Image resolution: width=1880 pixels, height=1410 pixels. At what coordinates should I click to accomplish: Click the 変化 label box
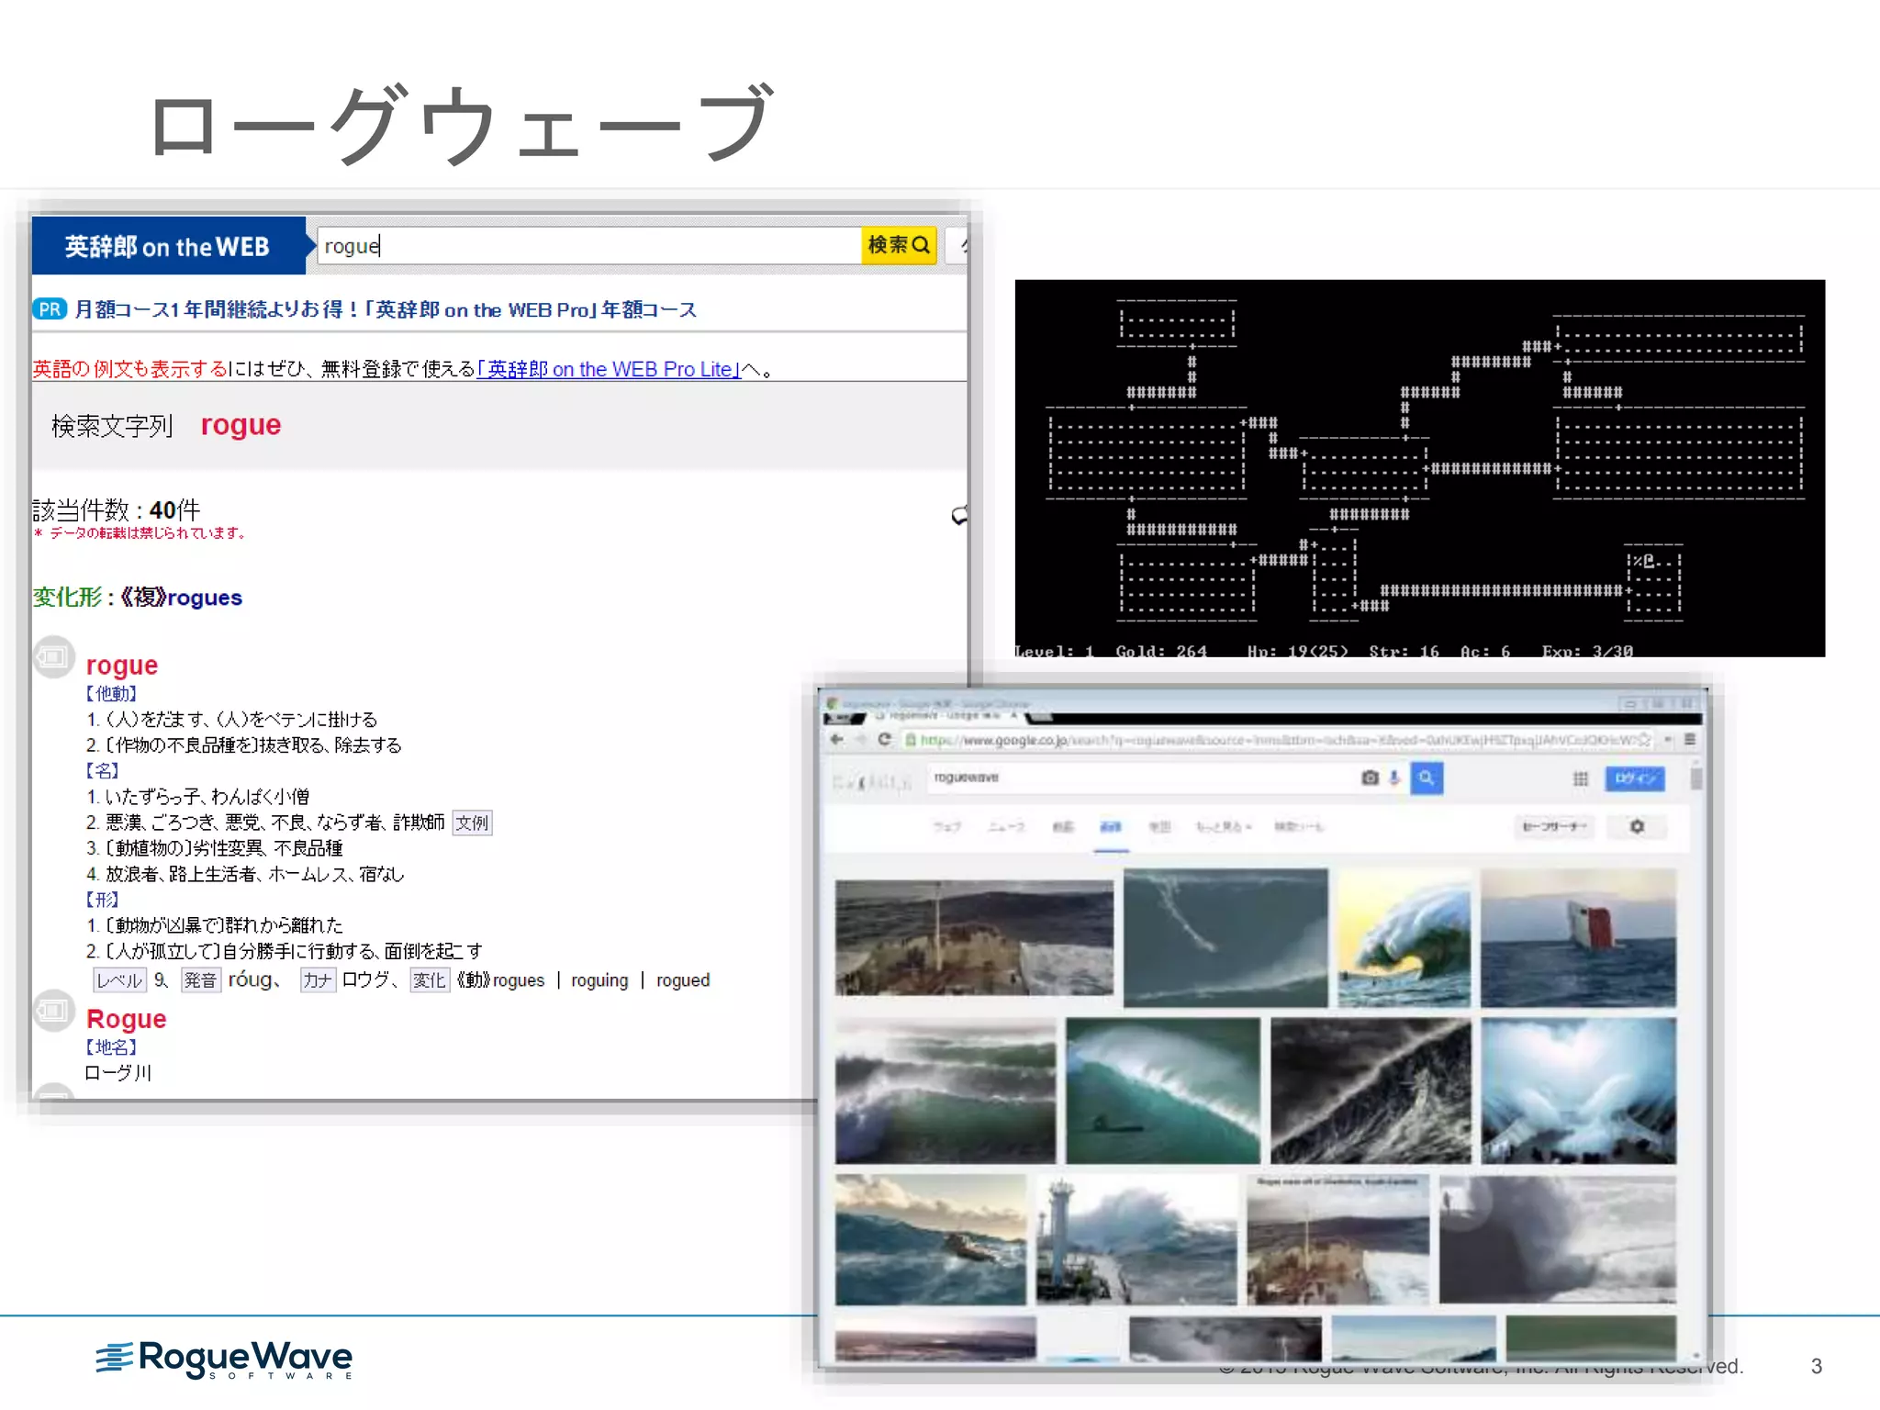click(x=429, y=980)
